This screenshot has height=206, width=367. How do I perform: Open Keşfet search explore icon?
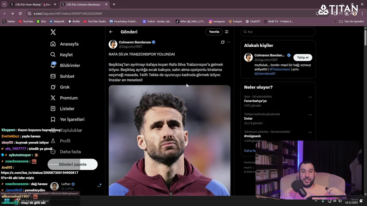coord(53,55)
